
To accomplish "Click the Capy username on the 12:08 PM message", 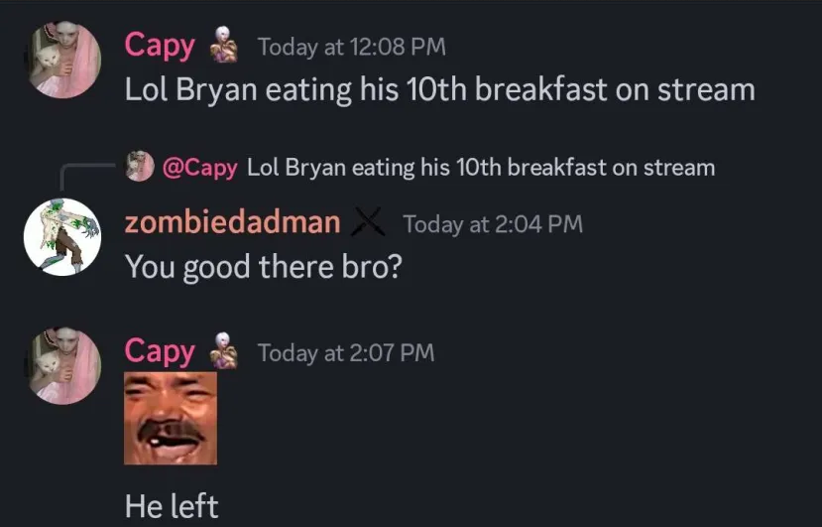I will 160,46.
